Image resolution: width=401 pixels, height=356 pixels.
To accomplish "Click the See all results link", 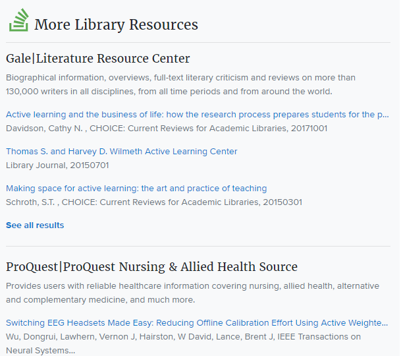I will [x=35, y=225].
